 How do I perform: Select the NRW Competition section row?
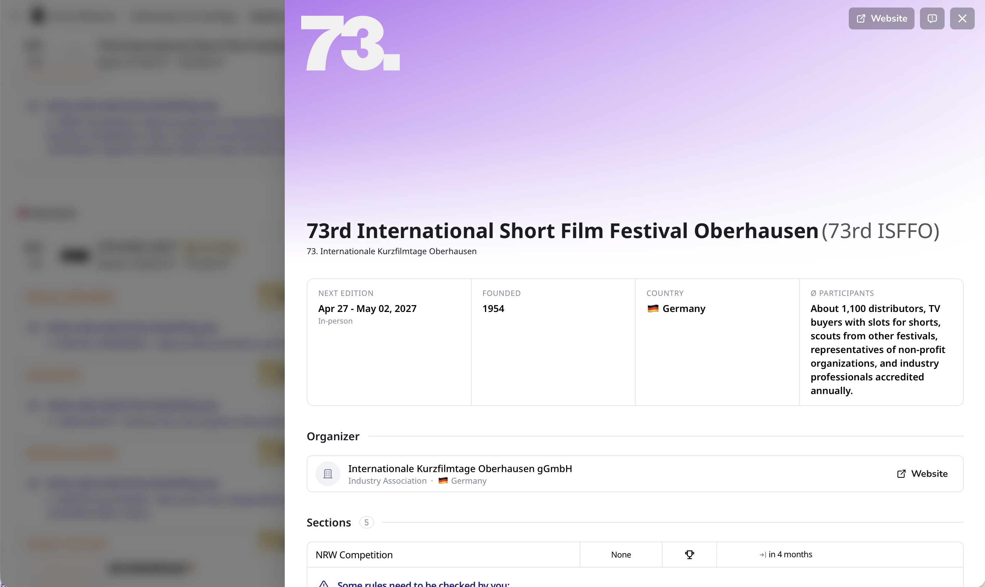635,555
